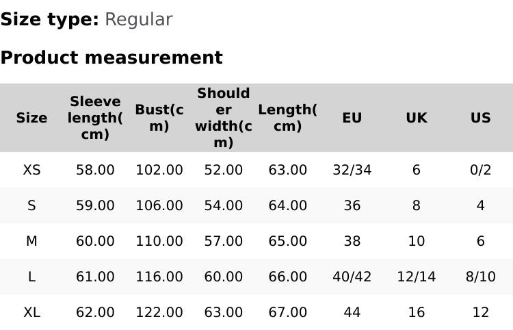This screenshot has height=330, width=513.
Task: Click the sleeve length value 59.00
Action: coord(95,205)
